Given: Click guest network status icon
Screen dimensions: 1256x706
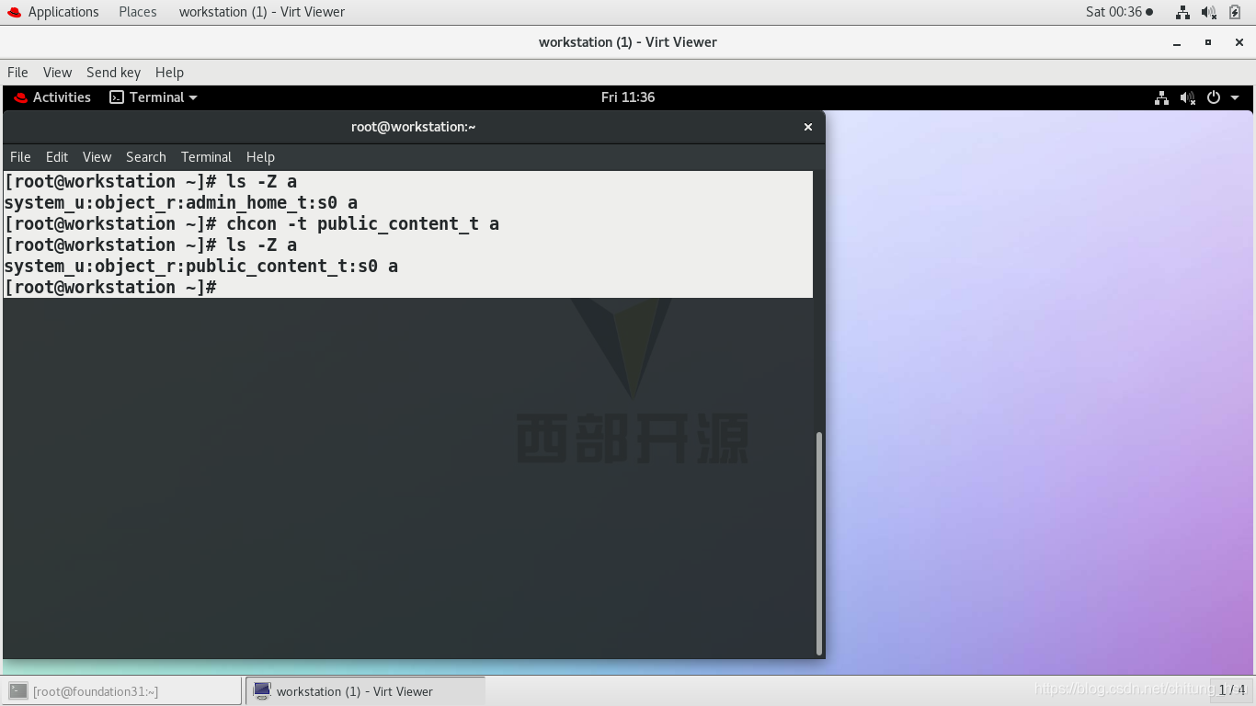Looking at the screenshot, I should pyautogui.click(x=1161, y=97).
